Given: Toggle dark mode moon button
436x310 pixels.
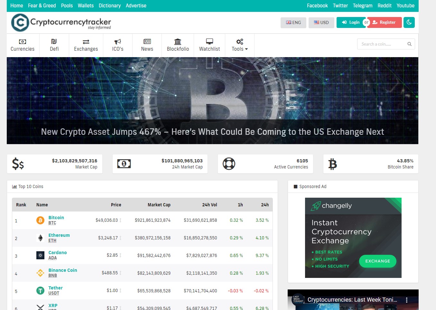Looking at the screenshot, I should [409, 22].
